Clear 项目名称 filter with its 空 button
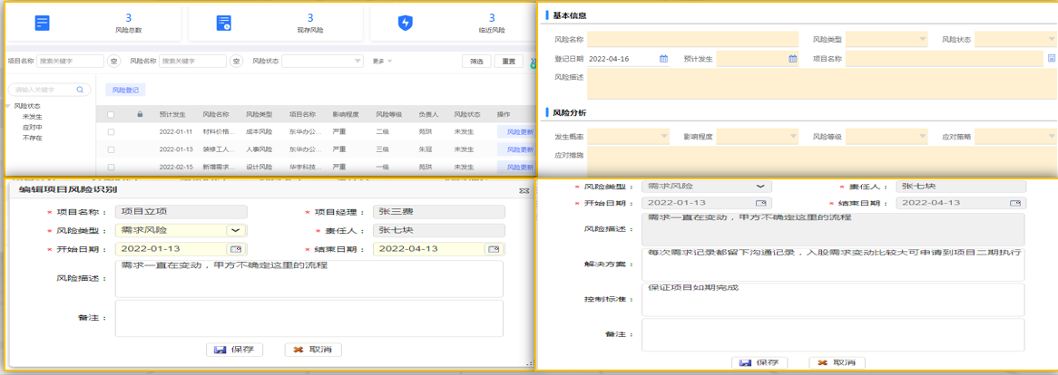 coord(114,62)
